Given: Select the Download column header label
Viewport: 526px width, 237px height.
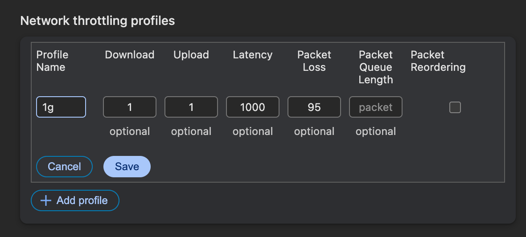Looking at the screenshot, I should tap(130, 55).
